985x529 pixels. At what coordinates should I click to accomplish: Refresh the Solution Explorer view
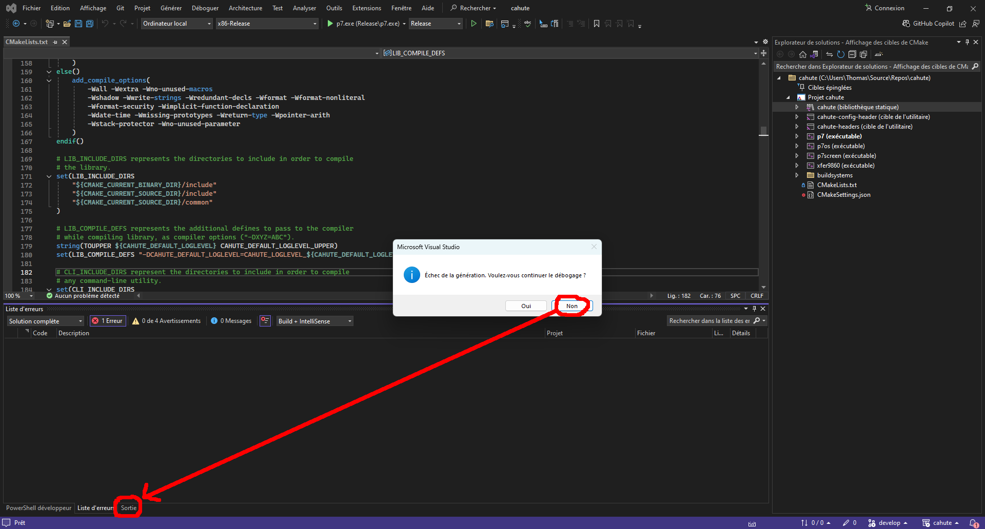tap(840, 54)
